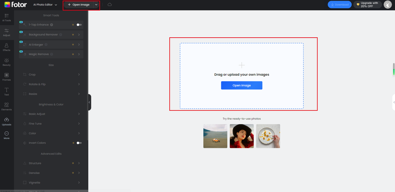Toggle the Invert Colors switch
Screen dimensions: 395x192
[x=79, y=143]
